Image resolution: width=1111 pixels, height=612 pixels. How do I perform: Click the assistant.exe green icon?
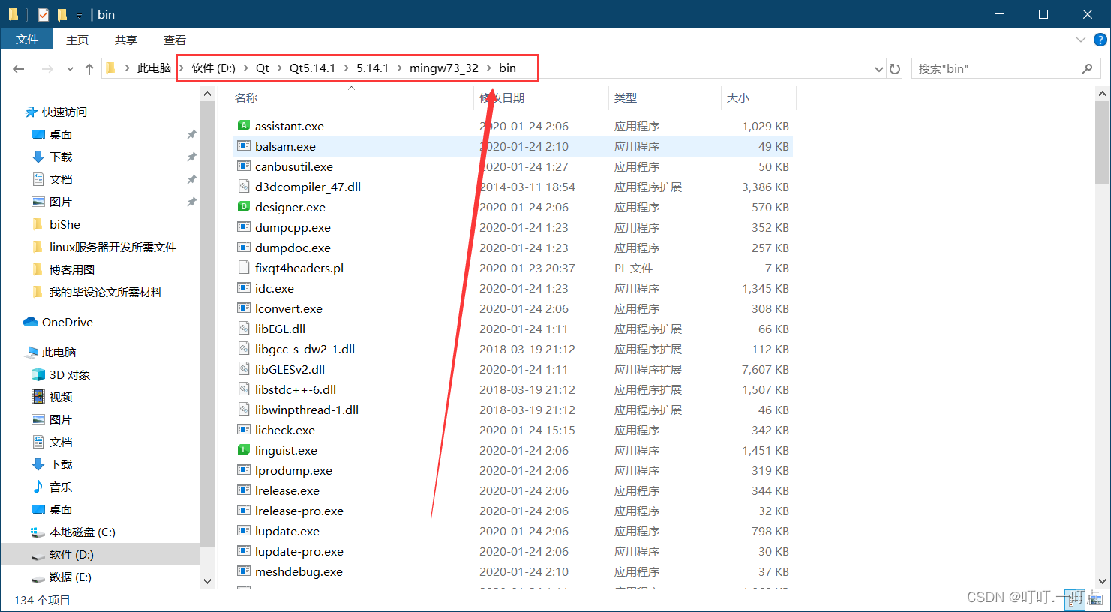(x=243, y=126)
